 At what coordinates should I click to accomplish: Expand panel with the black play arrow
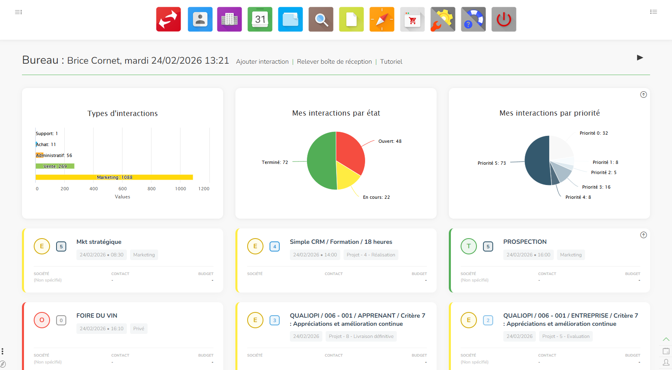pyautogui.click(x=640, y=58)
